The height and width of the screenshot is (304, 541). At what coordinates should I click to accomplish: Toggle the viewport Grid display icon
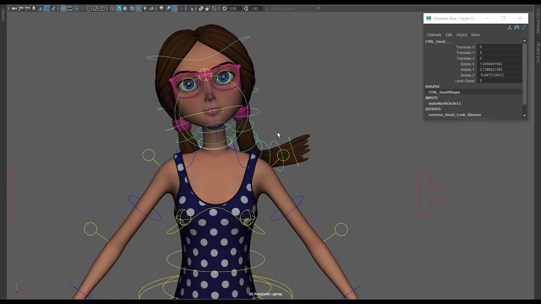63,8
